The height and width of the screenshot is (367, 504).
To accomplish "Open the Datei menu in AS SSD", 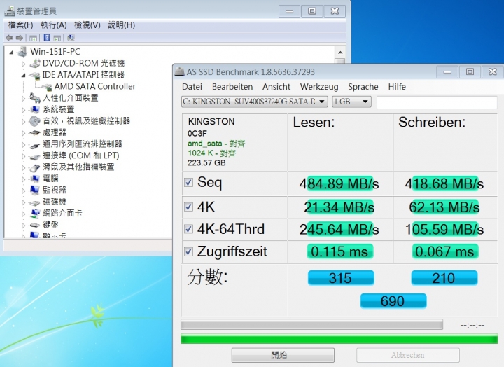I will point(192,87).
